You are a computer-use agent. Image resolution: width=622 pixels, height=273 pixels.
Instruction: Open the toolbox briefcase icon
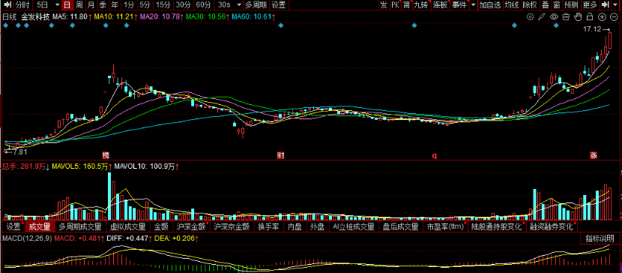[566, 16]
